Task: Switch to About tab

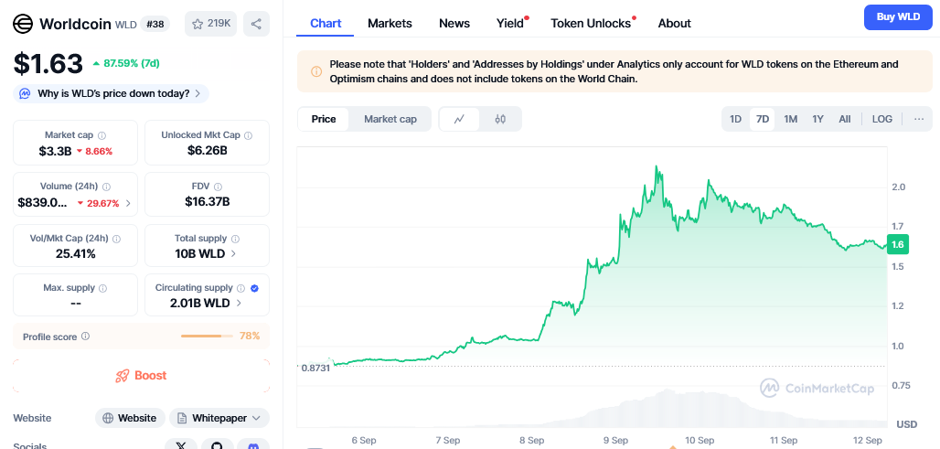Action: (675, 24)
